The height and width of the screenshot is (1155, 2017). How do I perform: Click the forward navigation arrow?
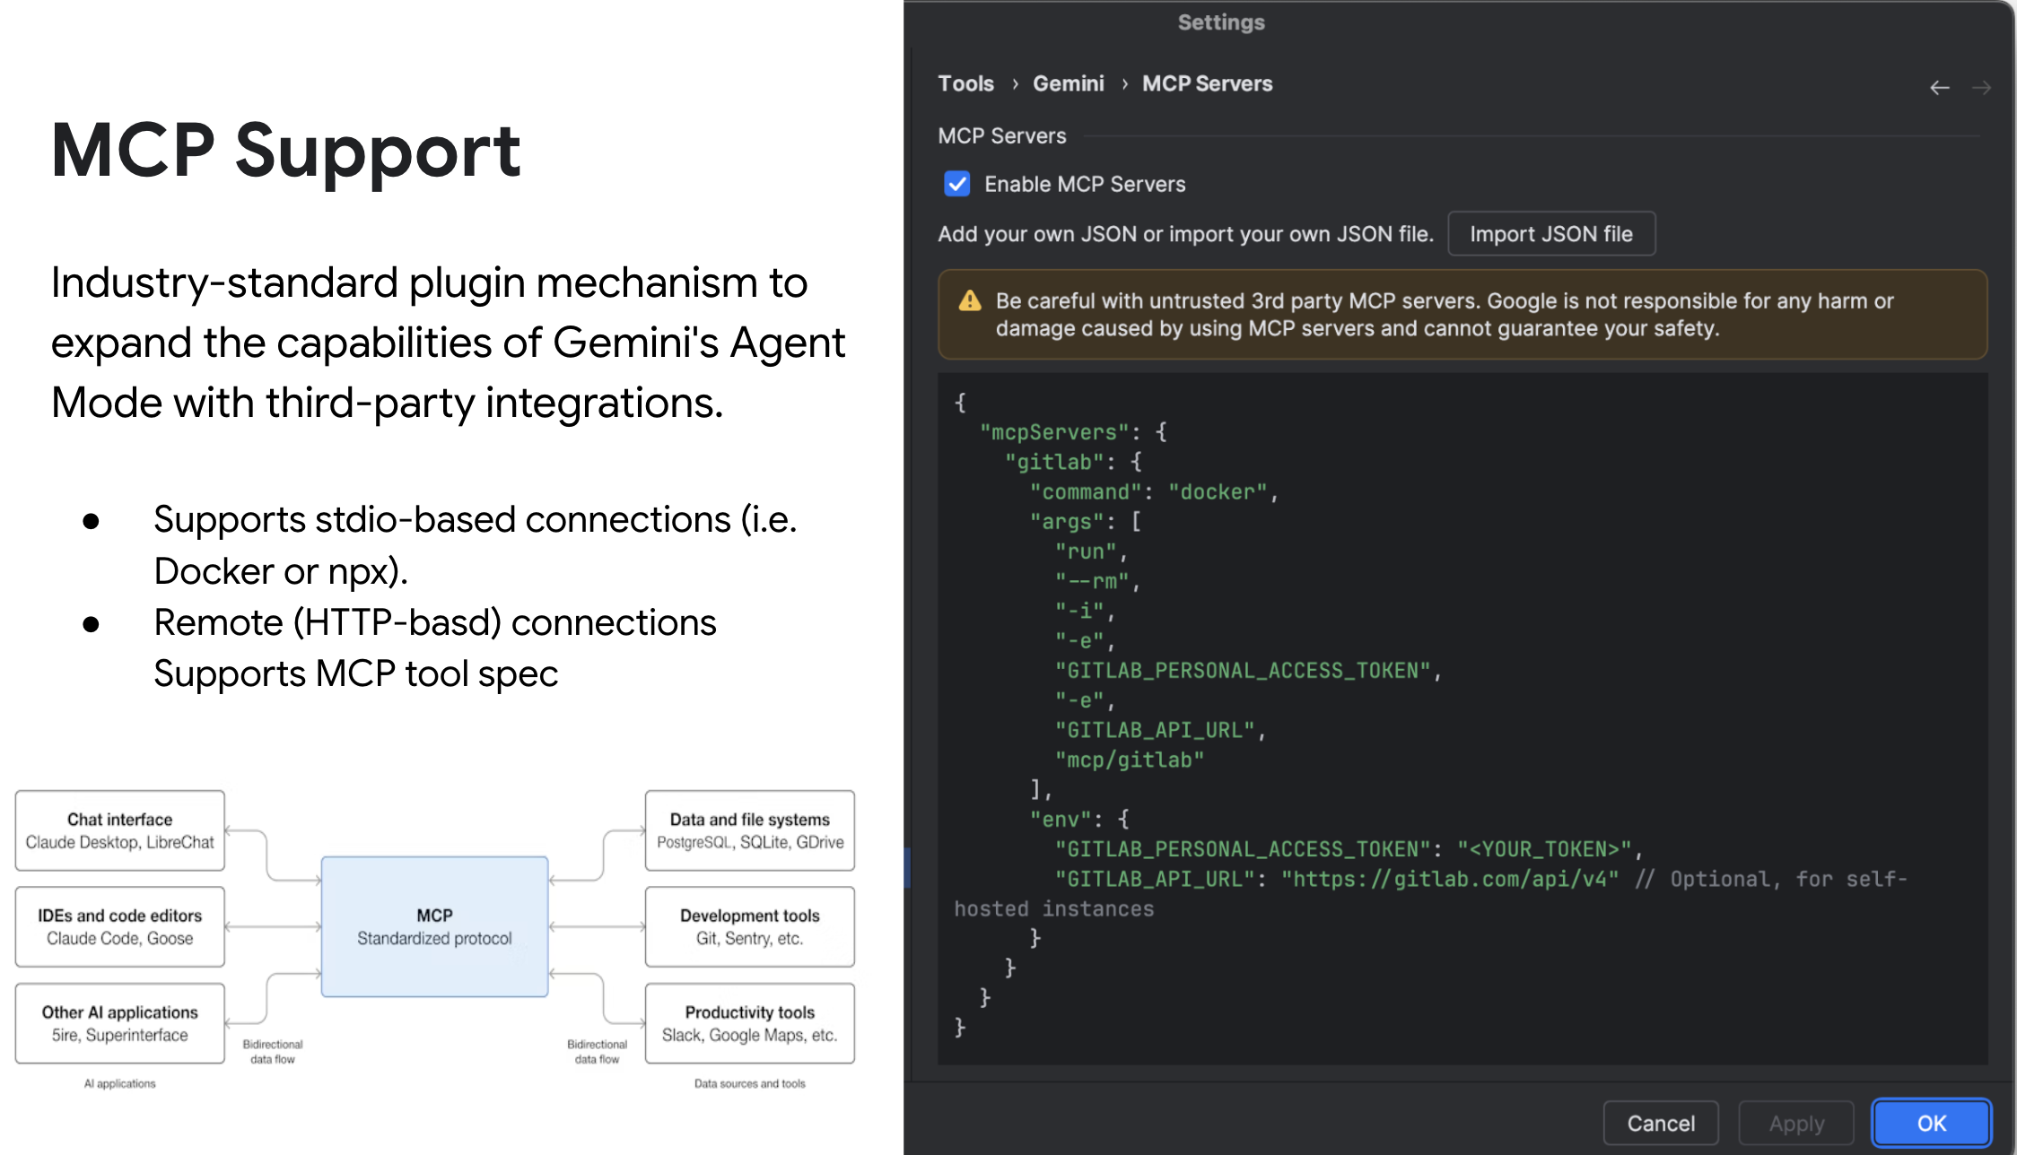1981,87
